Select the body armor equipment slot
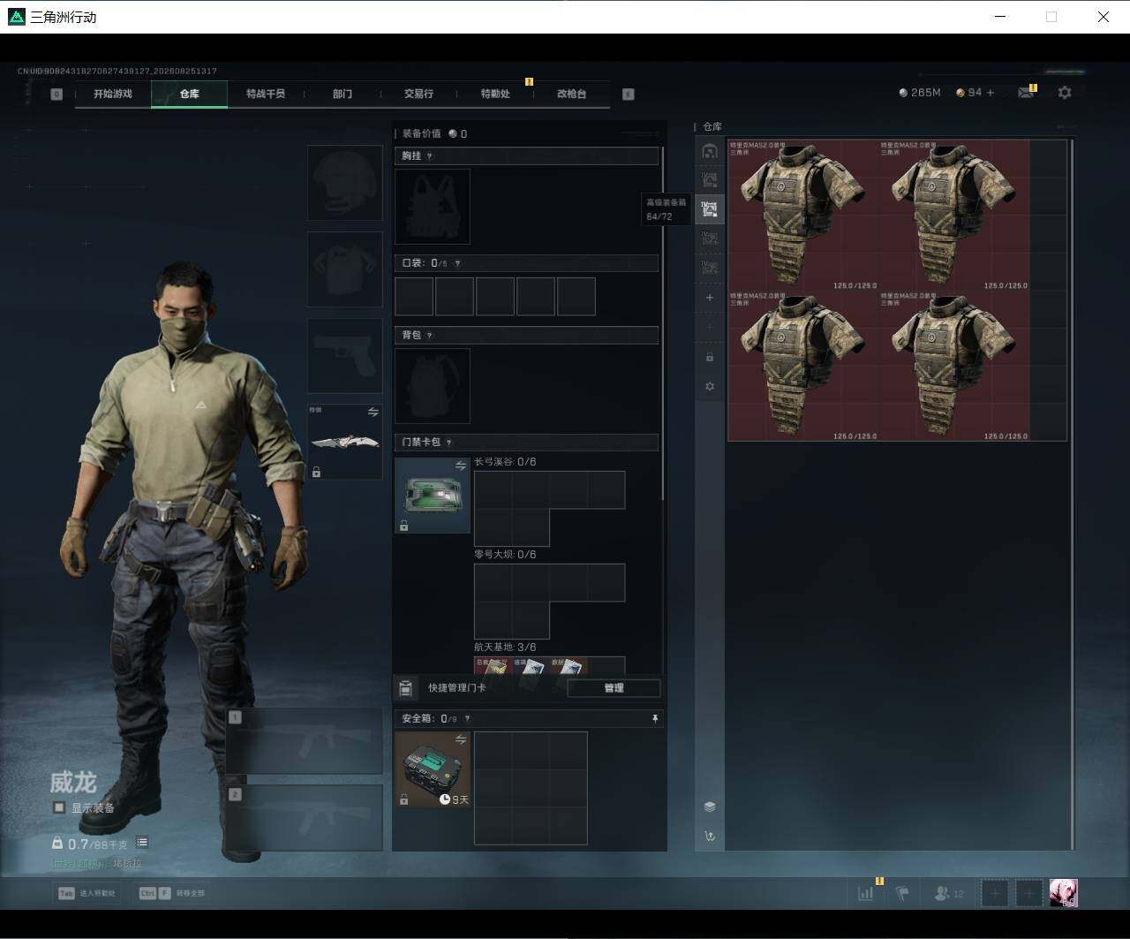The height and width of the screenshot is (939, 1130). (x=345, y=269)
